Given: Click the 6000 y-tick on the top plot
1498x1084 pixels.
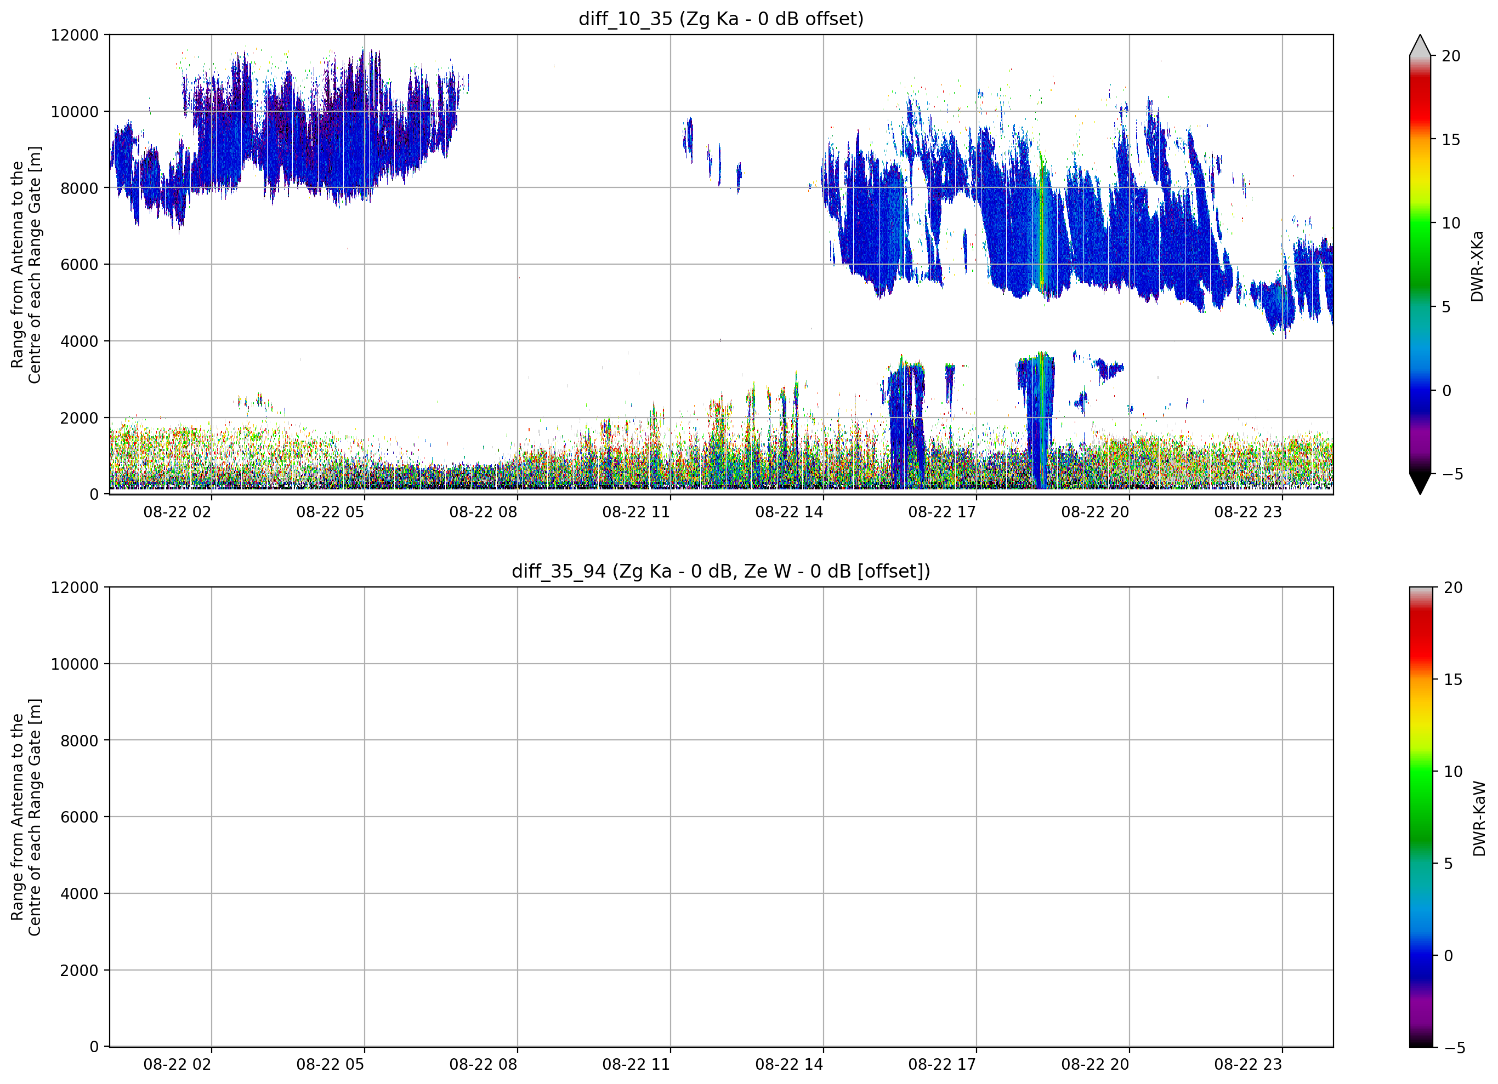Looking at the screenshot, I should click(x=80, y=265).
